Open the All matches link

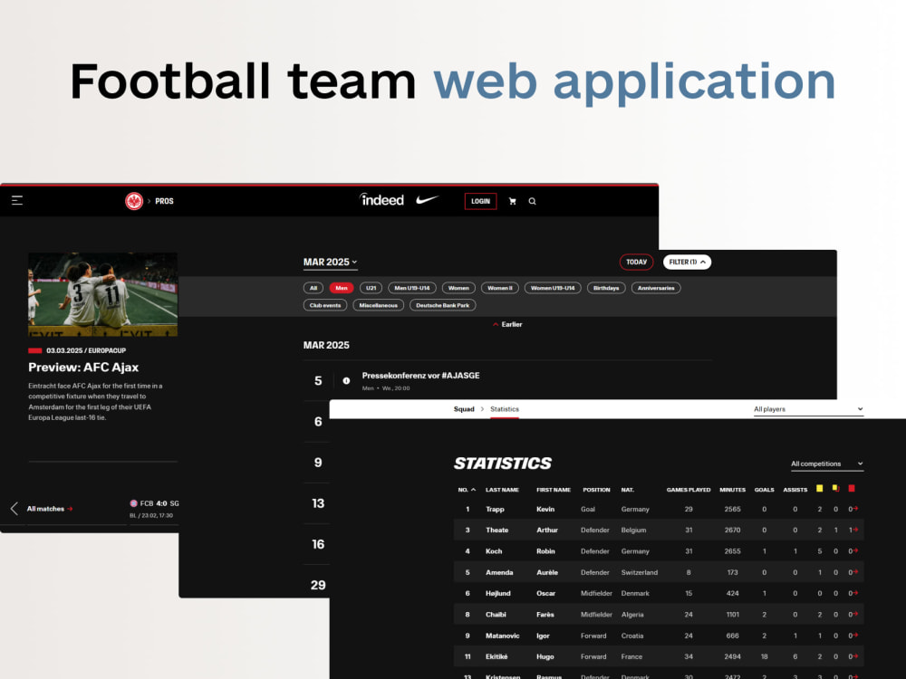coord(50,509)
